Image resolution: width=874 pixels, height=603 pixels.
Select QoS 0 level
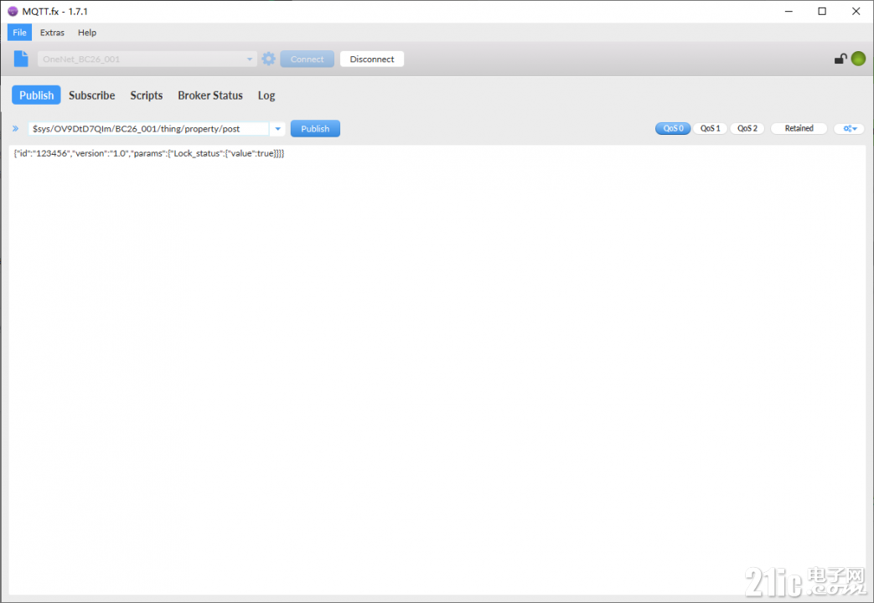point(673,129)
